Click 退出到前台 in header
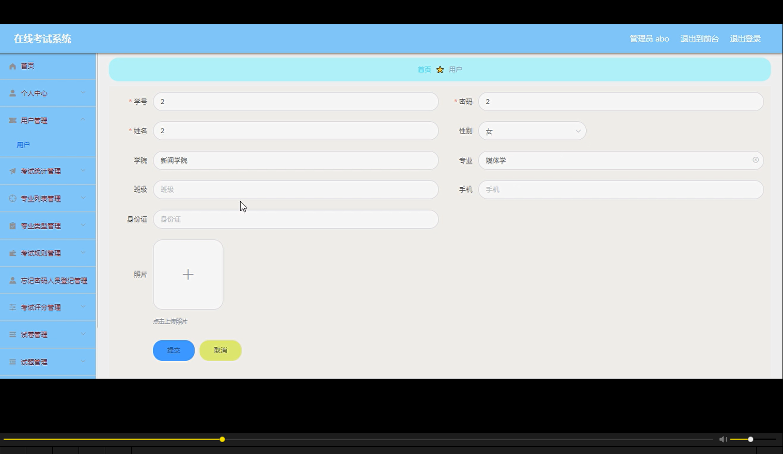The image size is (783, 454). point(699,39)
